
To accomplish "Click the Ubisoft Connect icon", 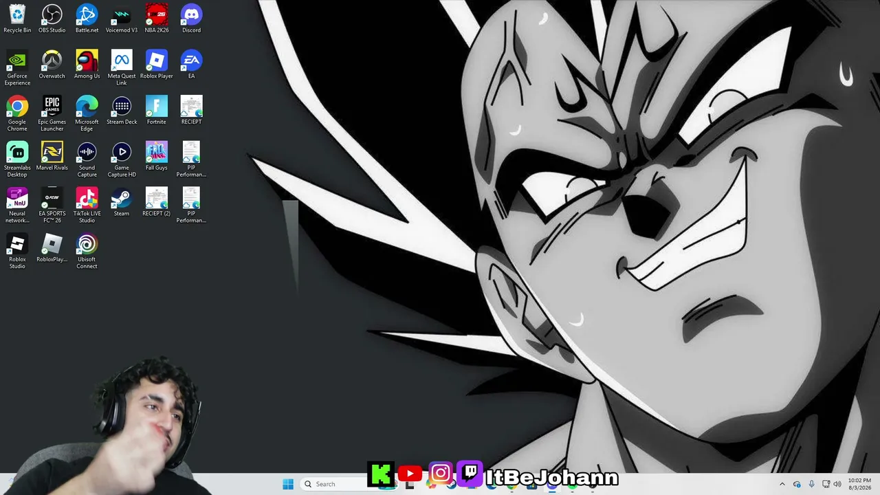I will [87, 251].
